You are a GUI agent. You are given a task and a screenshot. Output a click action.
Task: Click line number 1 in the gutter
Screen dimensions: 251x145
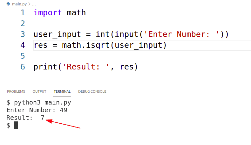(x=23, y=13)
